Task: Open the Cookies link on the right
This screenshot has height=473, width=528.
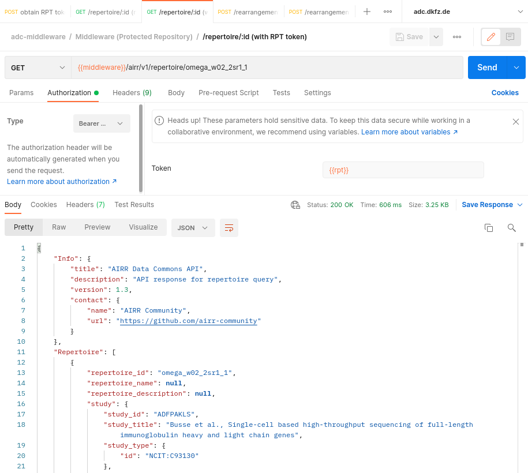Action: click(x=505, y=93)
